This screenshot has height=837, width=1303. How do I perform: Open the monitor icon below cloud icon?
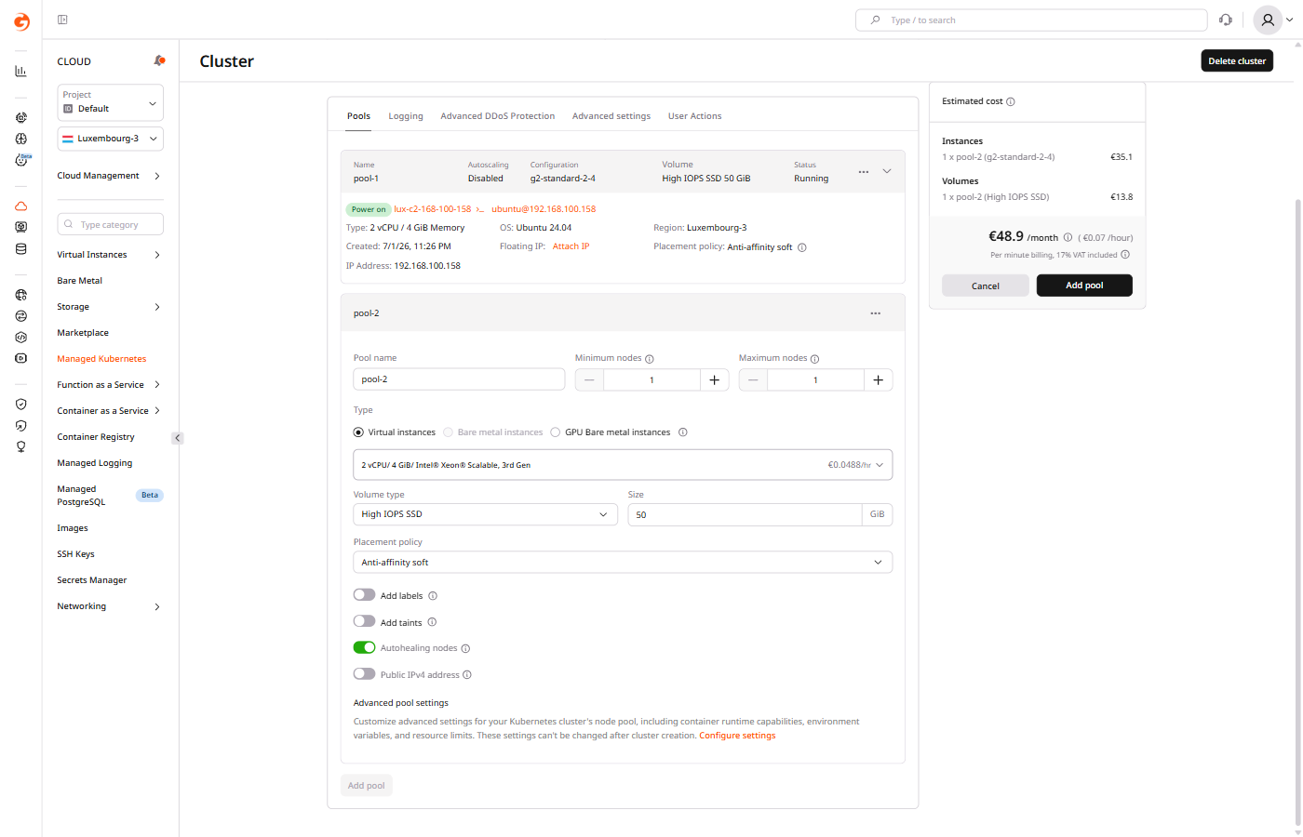(20, 227)
